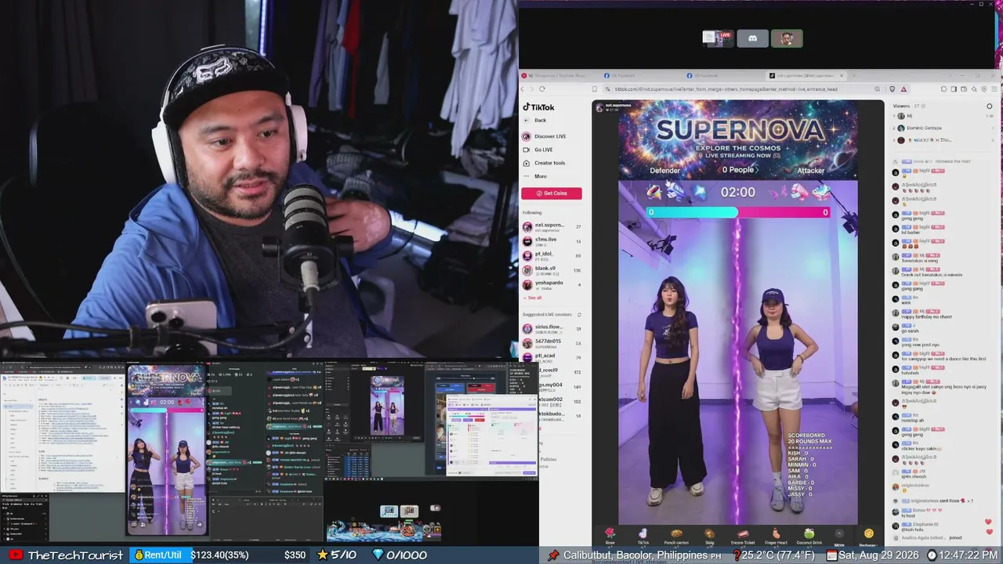The height and width of the screenshot is (564, 1003).
Task: Open suggested creator sirius.flow
Action: click(x=552, y=329)
